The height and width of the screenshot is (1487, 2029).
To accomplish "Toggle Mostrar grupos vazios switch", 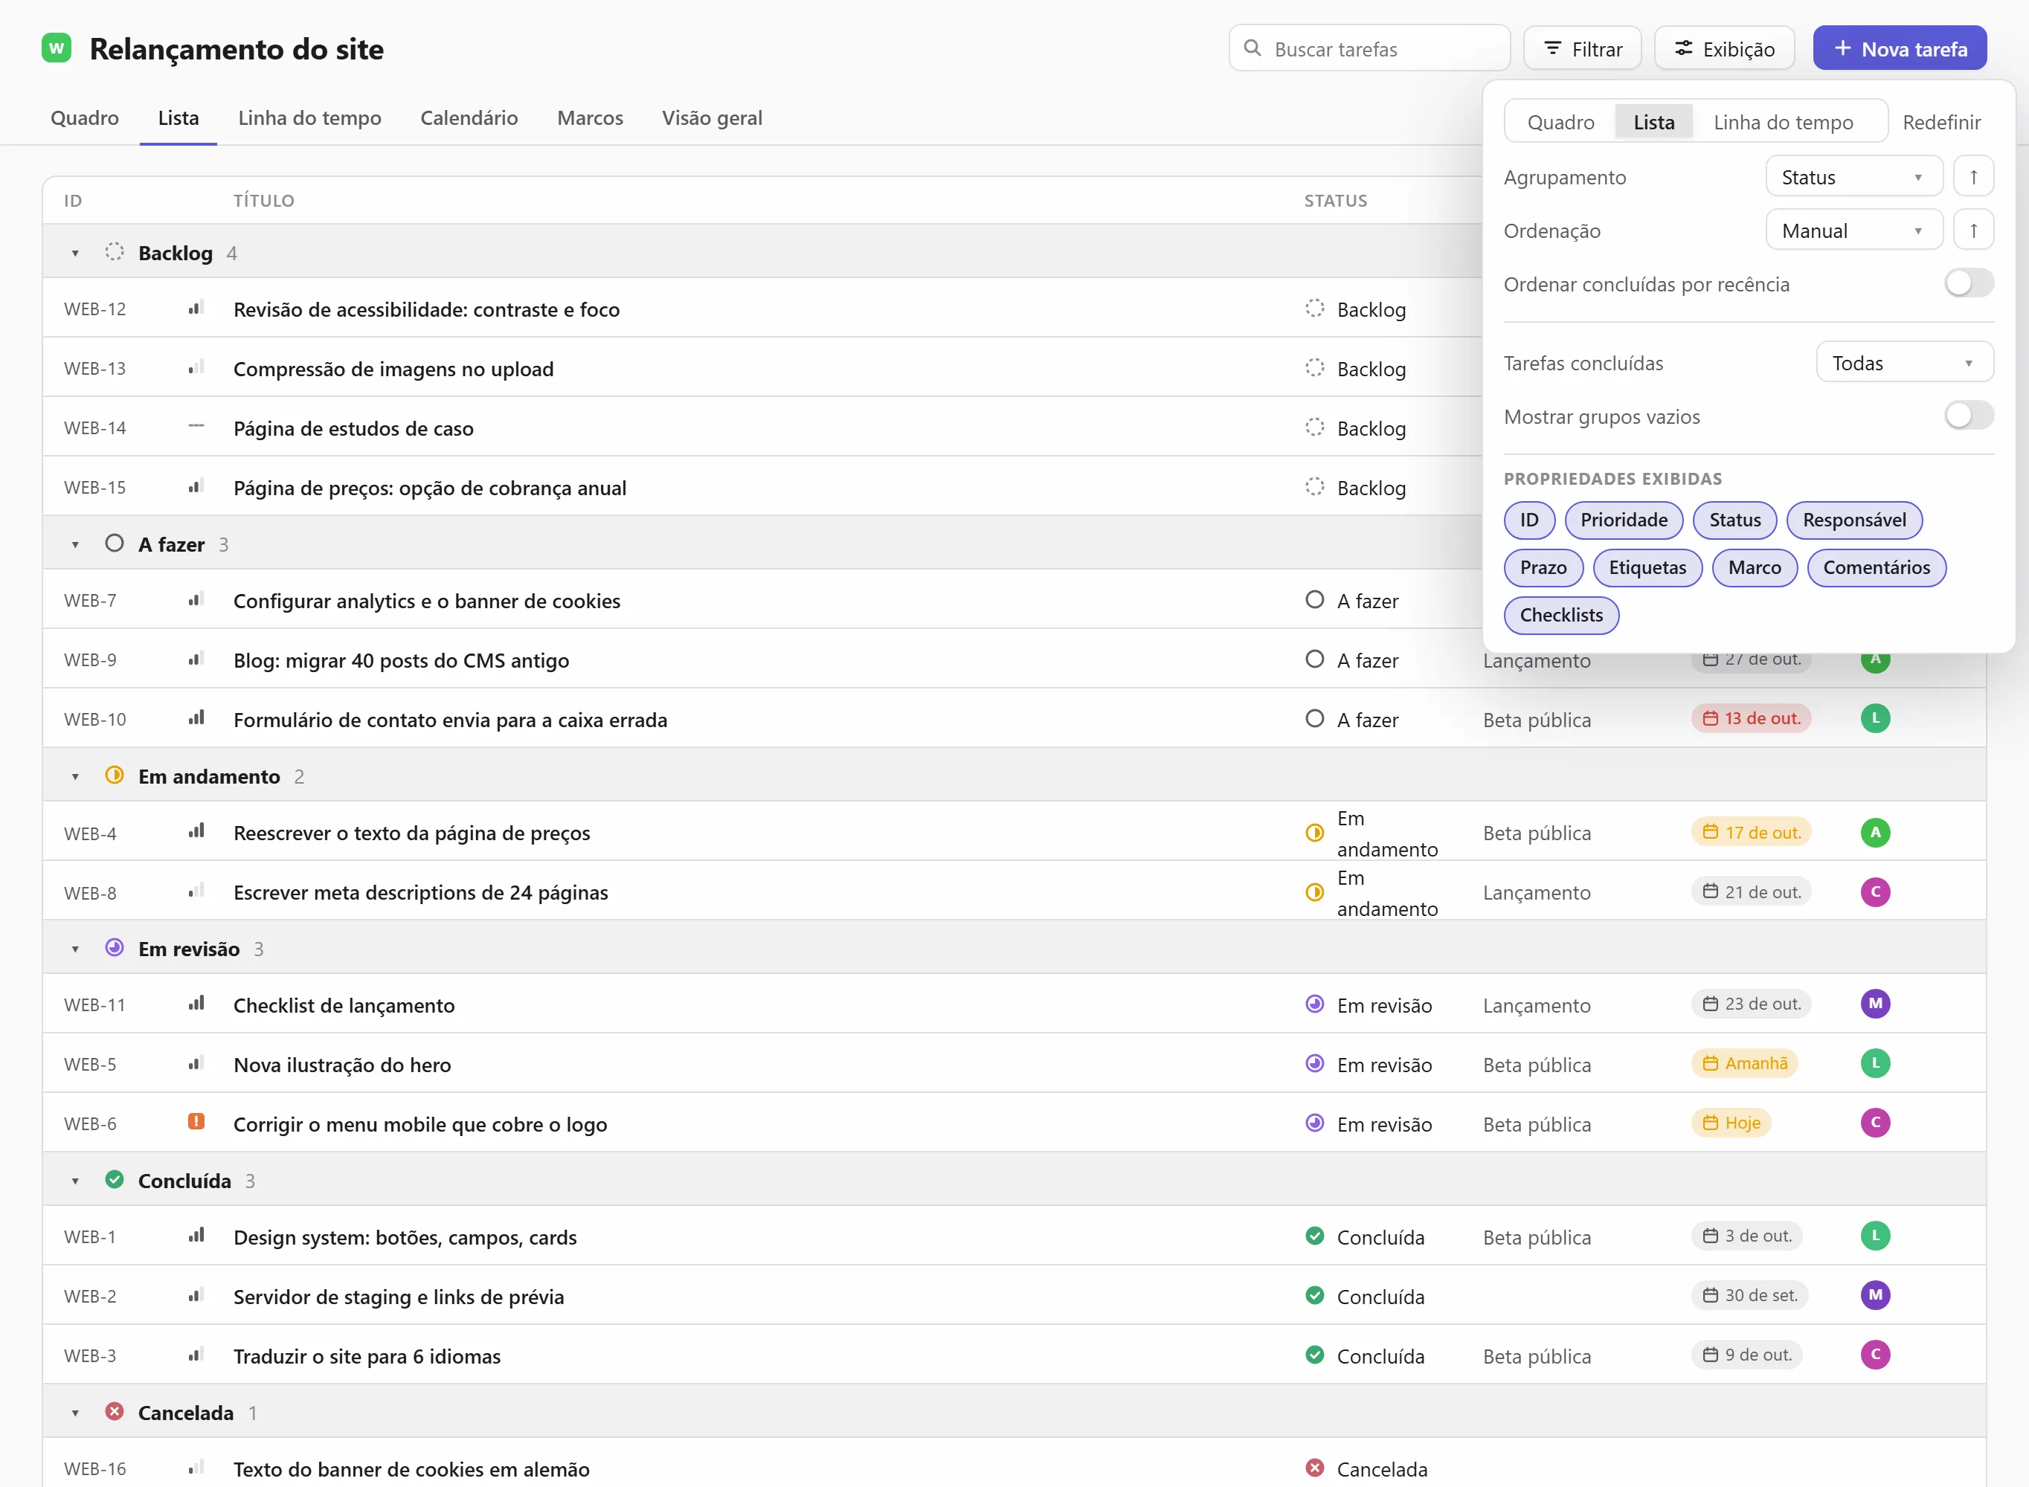I will pyautogui.click(x=1969, y=416).
